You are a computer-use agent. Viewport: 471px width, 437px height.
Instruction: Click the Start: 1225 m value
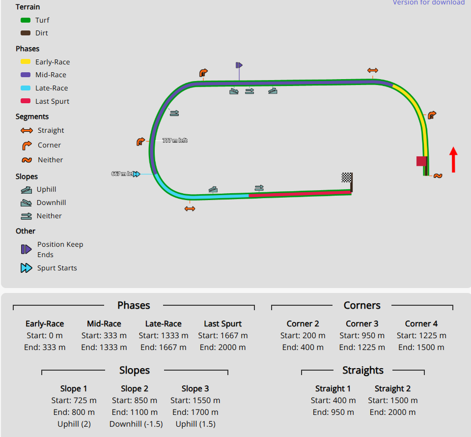pyautogui.click(x=421, y=335)
